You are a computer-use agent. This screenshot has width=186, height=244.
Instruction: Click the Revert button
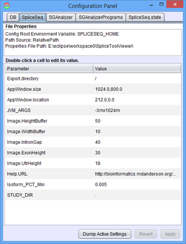point(146,234)
